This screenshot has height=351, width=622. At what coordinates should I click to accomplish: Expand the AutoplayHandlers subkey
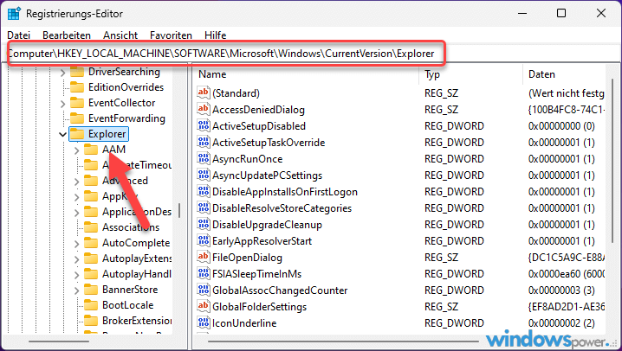tap(76, 275)
